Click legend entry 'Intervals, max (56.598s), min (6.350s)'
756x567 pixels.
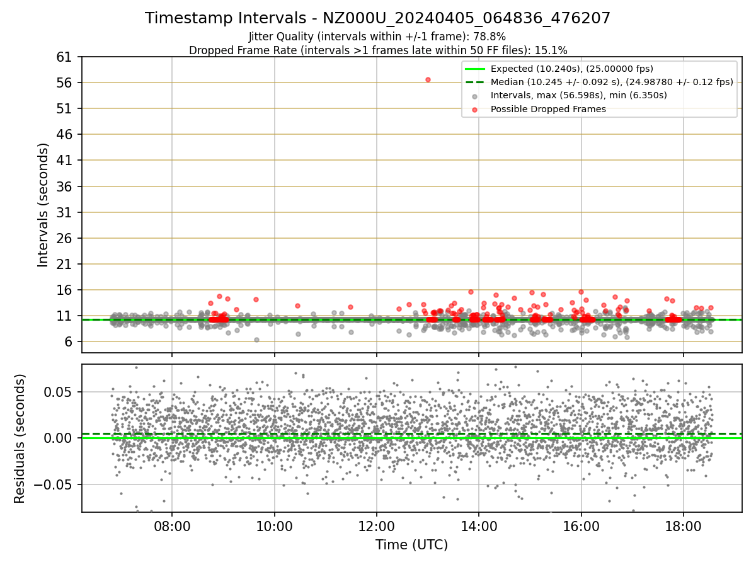tap(578, 96)
